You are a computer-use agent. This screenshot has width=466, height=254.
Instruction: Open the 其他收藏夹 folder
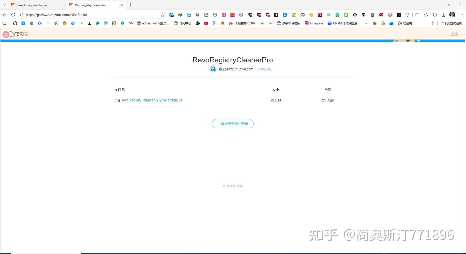tap(452, 23)
